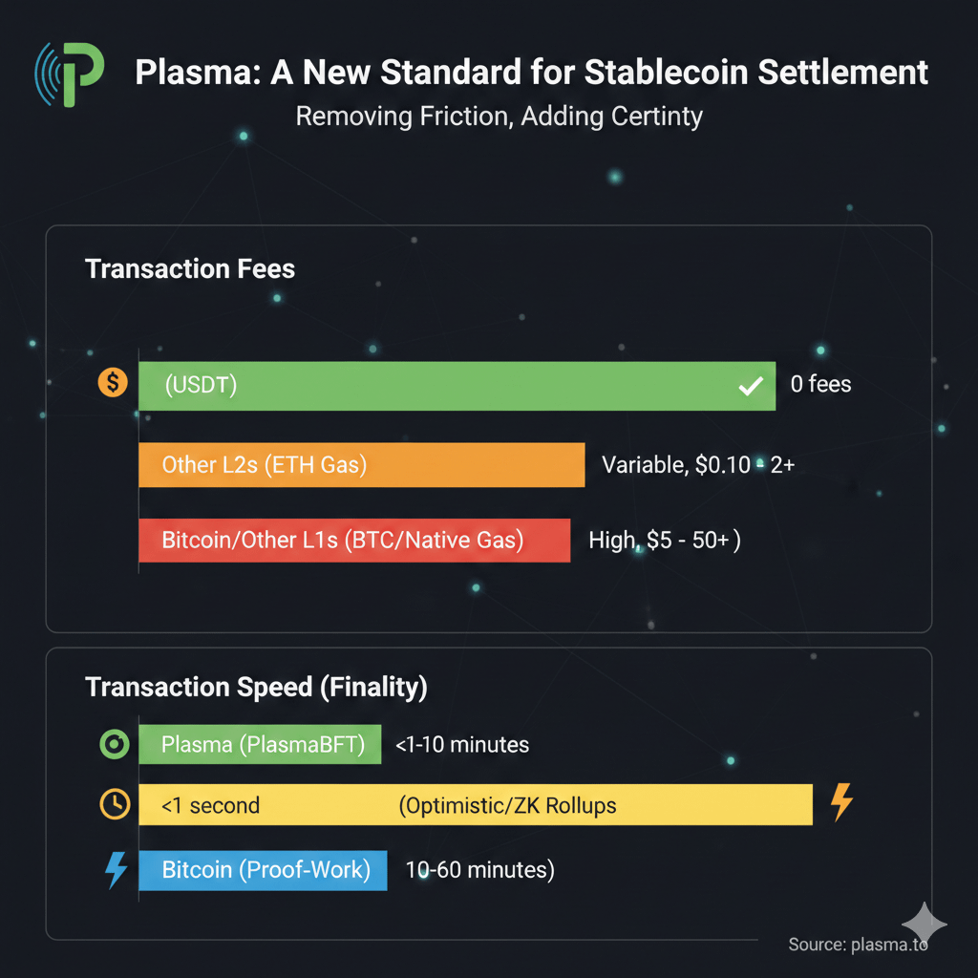Click the Transaction Speed (Finality) heading

(x=256, y=687)
